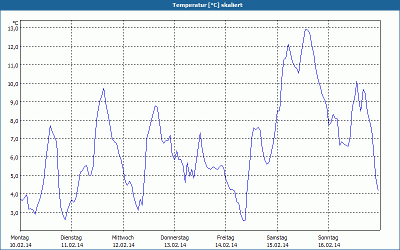This screenshot has width=400, height=250.
Task: Select the Donnerstag day label
Action: (174, 238)
